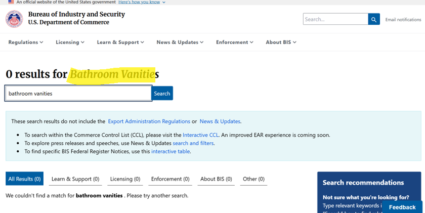Expand the Enforcement navigation menu

pos(236,42)
